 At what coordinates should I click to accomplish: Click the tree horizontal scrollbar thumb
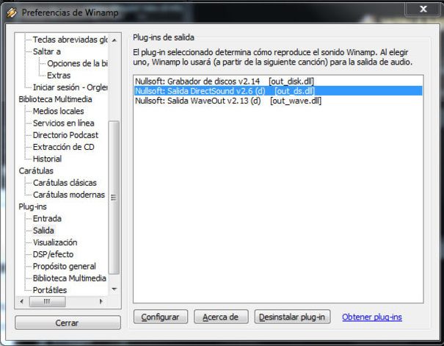point(47,301)
